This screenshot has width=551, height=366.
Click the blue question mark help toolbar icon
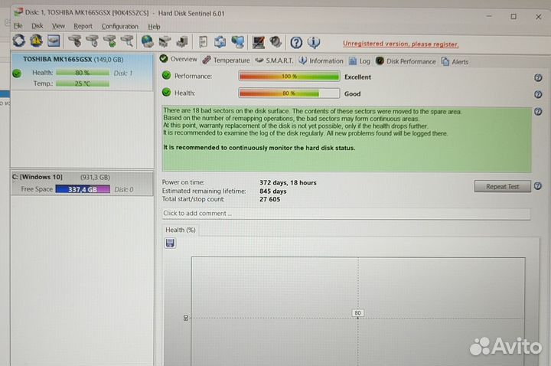pos(296,42)
